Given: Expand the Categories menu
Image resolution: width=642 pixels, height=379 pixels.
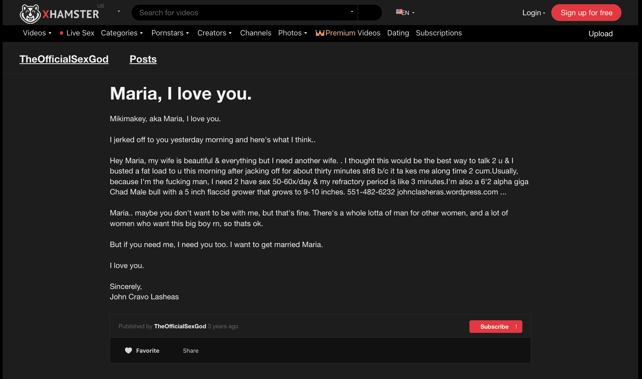Looking at the screenshot, I should (122, 33).
